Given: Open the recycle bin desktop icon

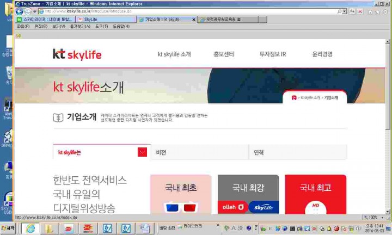Looking at the screenshot, I should coord(9,75).
